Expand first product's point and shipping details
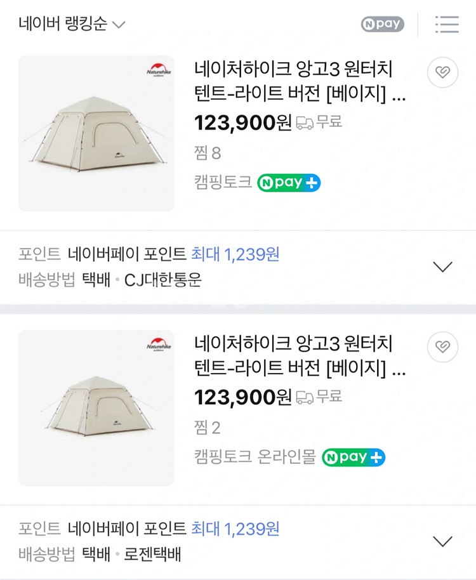This screenshot has height=580, width=476. click(442, 267)
